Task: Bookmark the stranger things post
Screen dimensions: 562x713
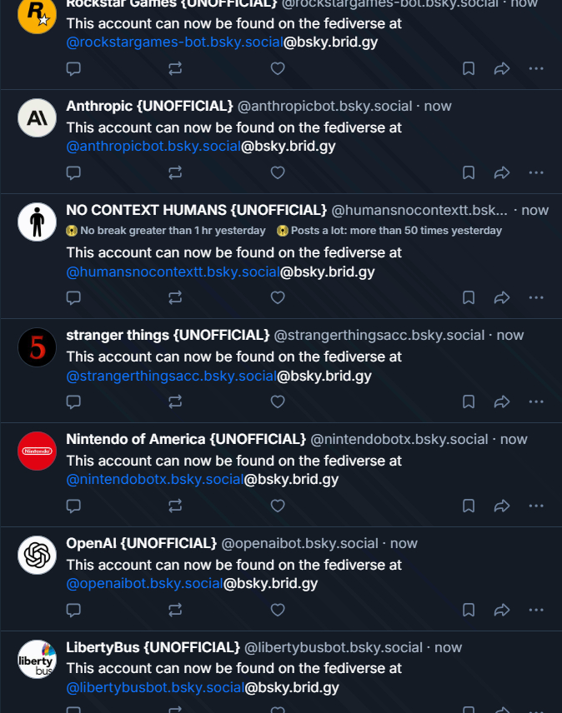Action: (469, 401)
